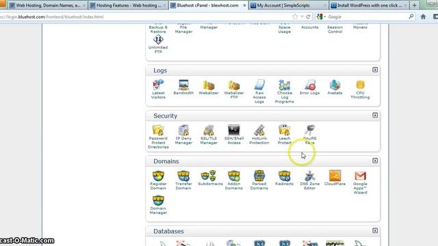The width and height of the screenshot is (438, 246).
Task: Click the browser address bar
Action: pyautogui.click(x=145, y=16)
